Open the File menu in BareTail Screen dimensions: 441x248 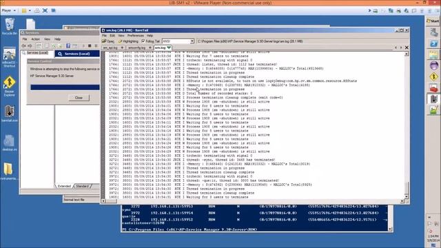pos(104,36)
